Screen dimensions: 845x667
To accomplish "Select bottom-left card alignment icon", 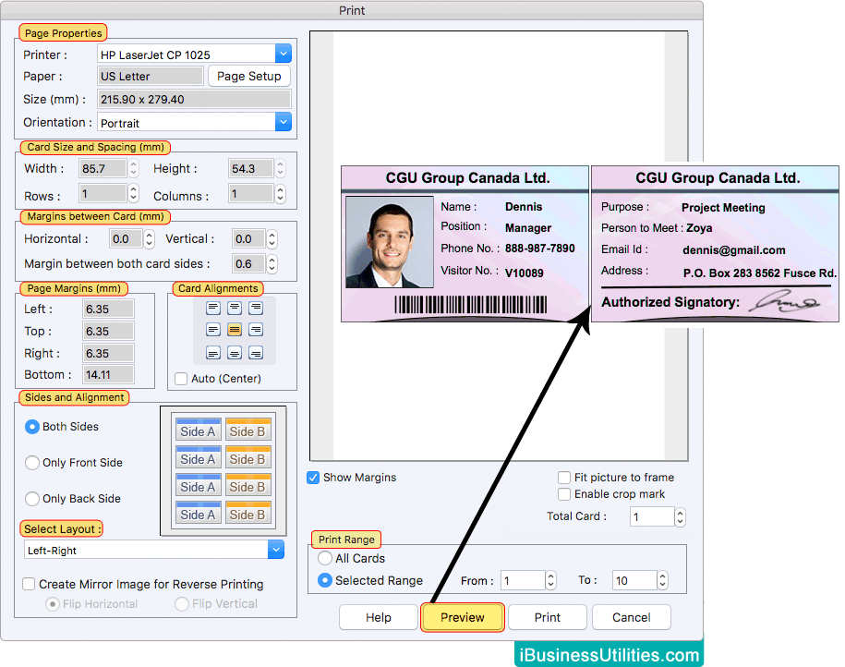I will click(213, 353).
